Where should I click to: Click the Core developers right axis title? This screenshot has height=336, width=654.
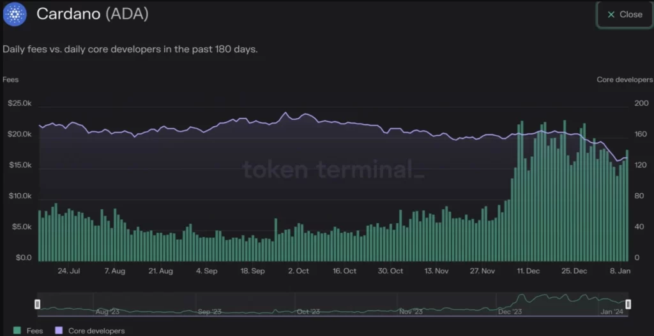click(625, 80)
